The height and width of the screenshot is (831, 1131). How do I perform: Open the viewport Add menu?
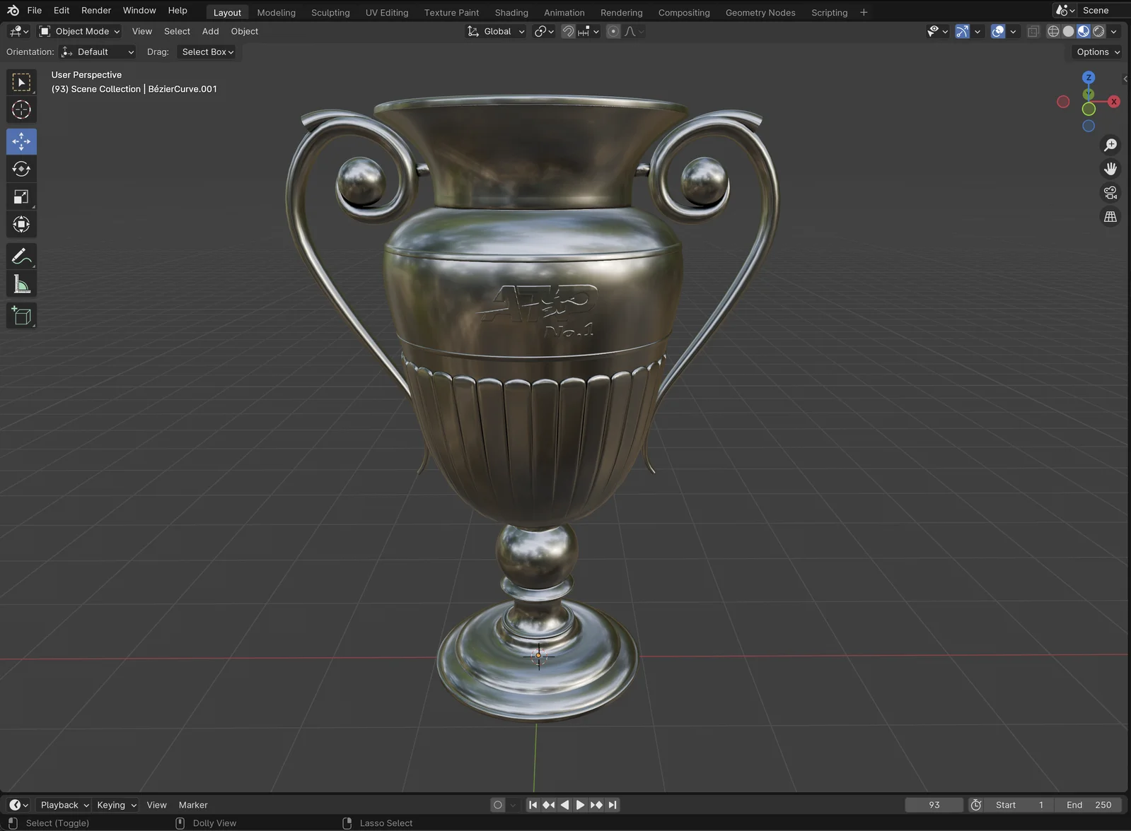(210, 31)
